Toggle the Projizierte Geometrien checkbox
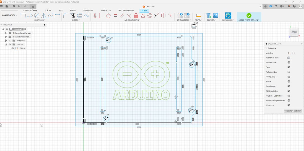The image size is (304, 151). pos(289,96)
